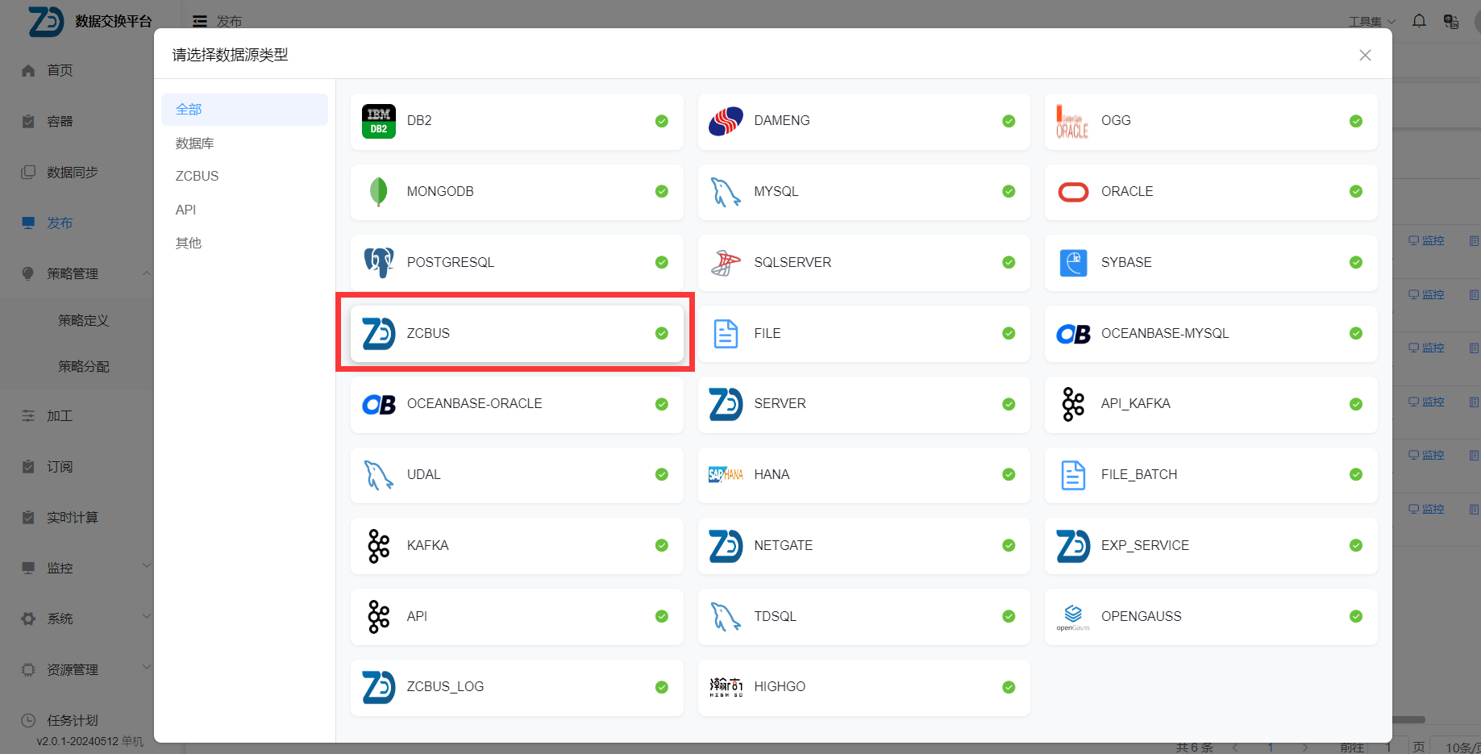Click the openGauss logo icon

[x=1072, y=617]
